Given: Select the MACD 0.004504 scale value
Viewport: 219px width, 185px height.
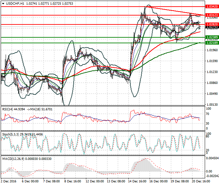Looking at the screenshot, I should click(212, 158).
